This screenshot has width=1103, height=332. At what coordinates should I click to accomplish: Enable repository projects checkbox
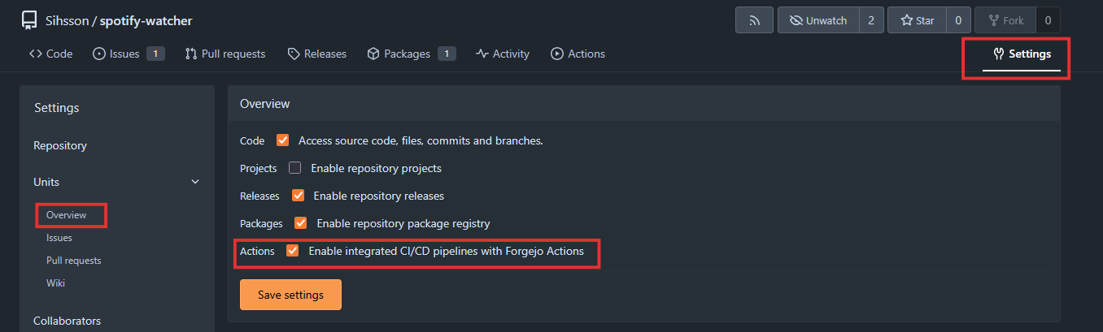tap(295, 168)
